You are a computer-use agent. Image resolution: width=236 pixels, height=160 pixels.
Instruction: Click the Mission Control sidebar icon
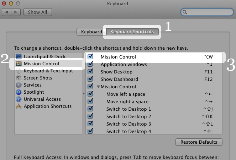[x=19, y=64]
